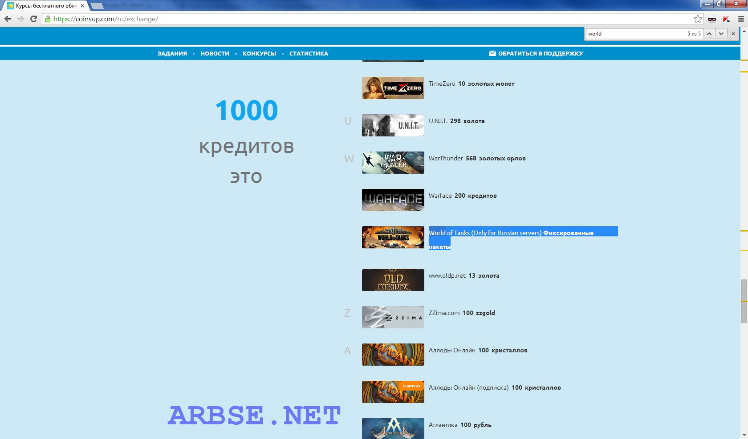Click TimeZero 10 золотых монет text

[472, 84]
